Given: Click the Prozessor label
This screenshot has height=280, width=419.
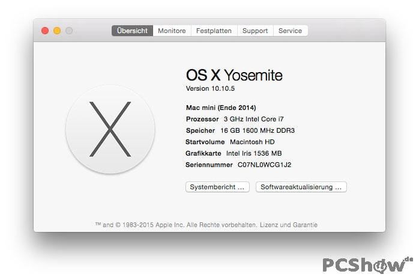Looking at the screenshot, I should tap(202, 119).
